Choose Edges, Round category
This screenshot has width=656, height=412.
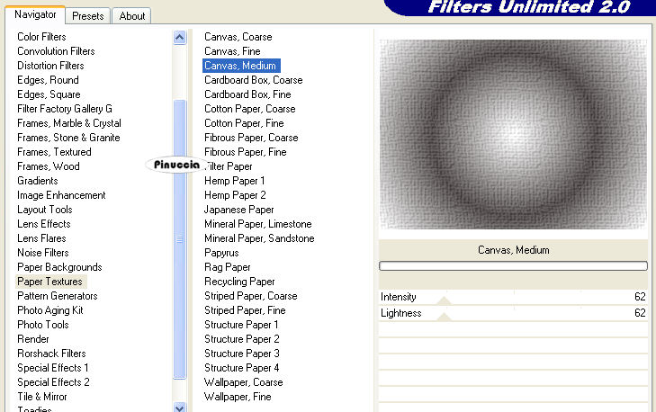click(x=48, y=80)
